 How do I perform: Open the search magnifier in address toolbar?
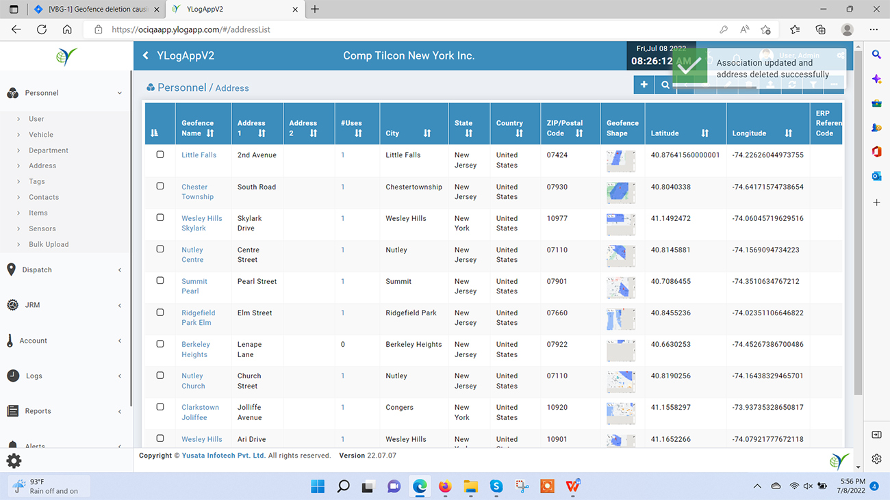point(665,85)
